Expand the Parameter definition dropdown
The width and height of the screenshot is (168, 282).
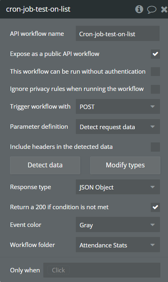[x=118, y=127]
